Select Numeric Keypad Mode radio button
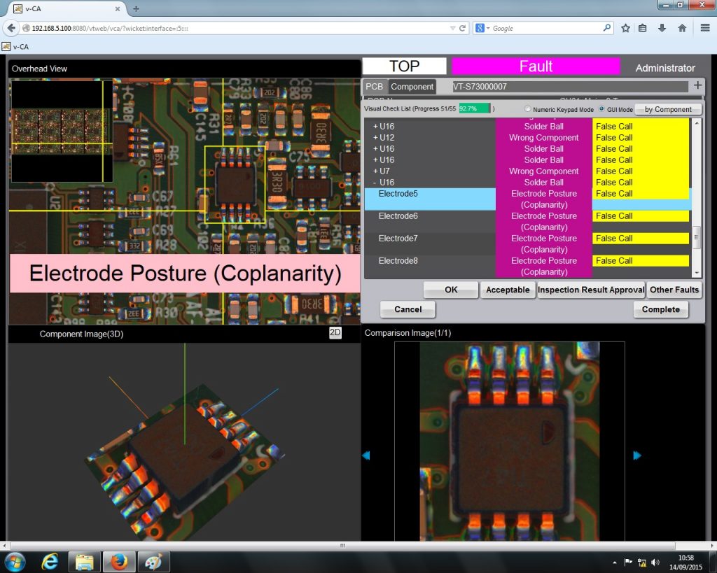Image resolution: width=717 pixels, height=573 pixels. tap(529, 110)
